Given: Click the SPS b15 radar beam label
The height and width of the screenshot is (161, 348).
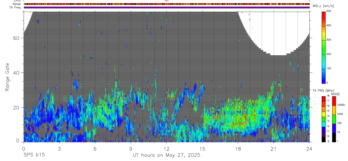Looking at the screenshot, I should [34, 155].
